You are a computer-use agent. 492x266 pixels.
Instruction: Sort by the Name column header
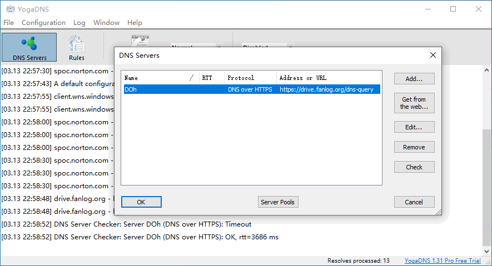[x=160, y=78]
